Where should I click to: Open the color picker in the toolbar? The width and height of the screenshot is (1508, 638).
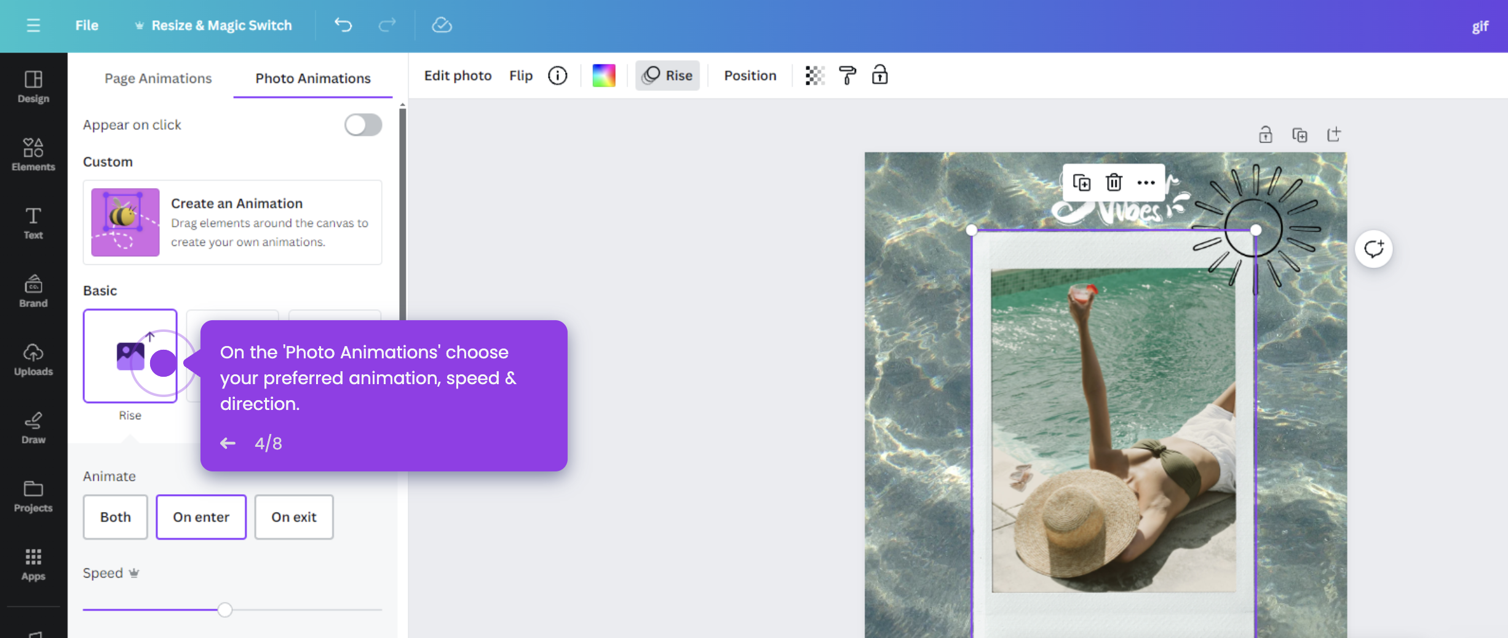[604, 75]
